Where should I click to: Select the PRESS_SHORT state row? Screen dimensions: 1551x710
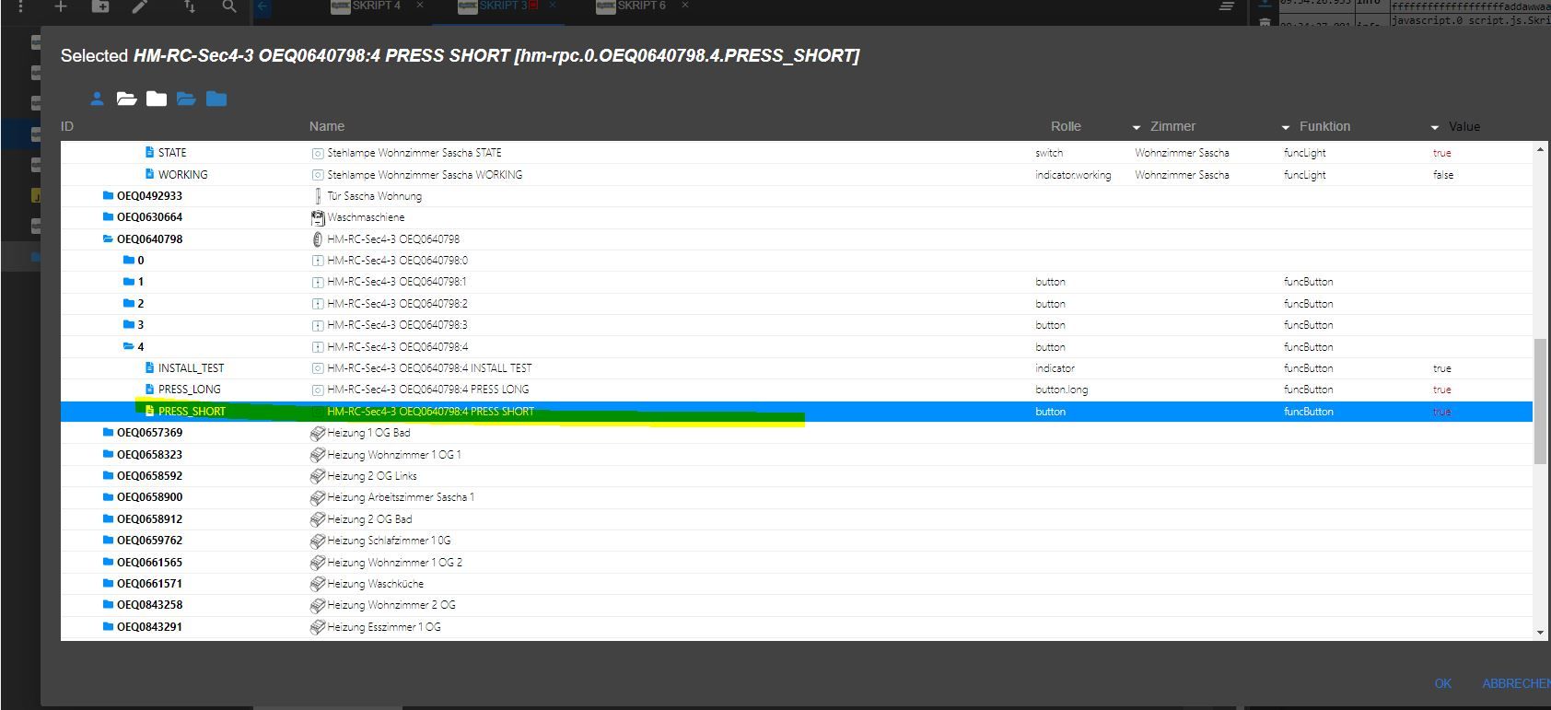[x=797, y=412]
